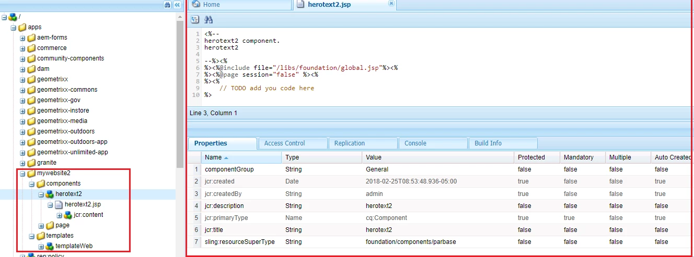Image resolution: width=694 pixels, height=257 pixels.
Task: Open the Properties tab
Action: point(222,143)
